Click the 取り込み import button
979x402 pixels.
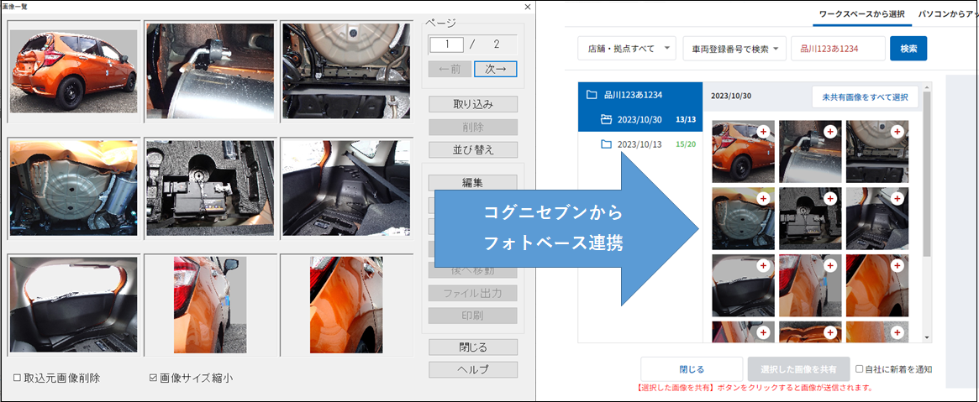pyautogui.click(x=472, y=104)
